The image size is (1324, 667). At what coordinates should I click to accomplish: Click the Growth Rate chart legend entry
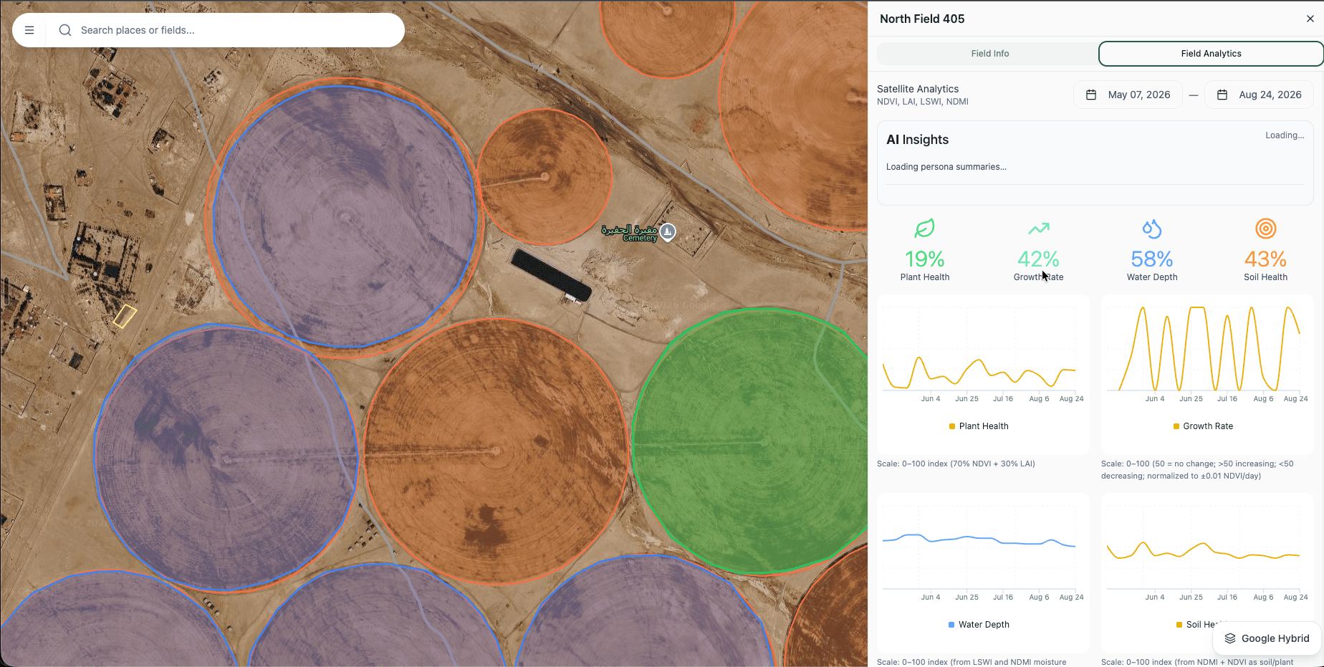[x=1203, y=426]
